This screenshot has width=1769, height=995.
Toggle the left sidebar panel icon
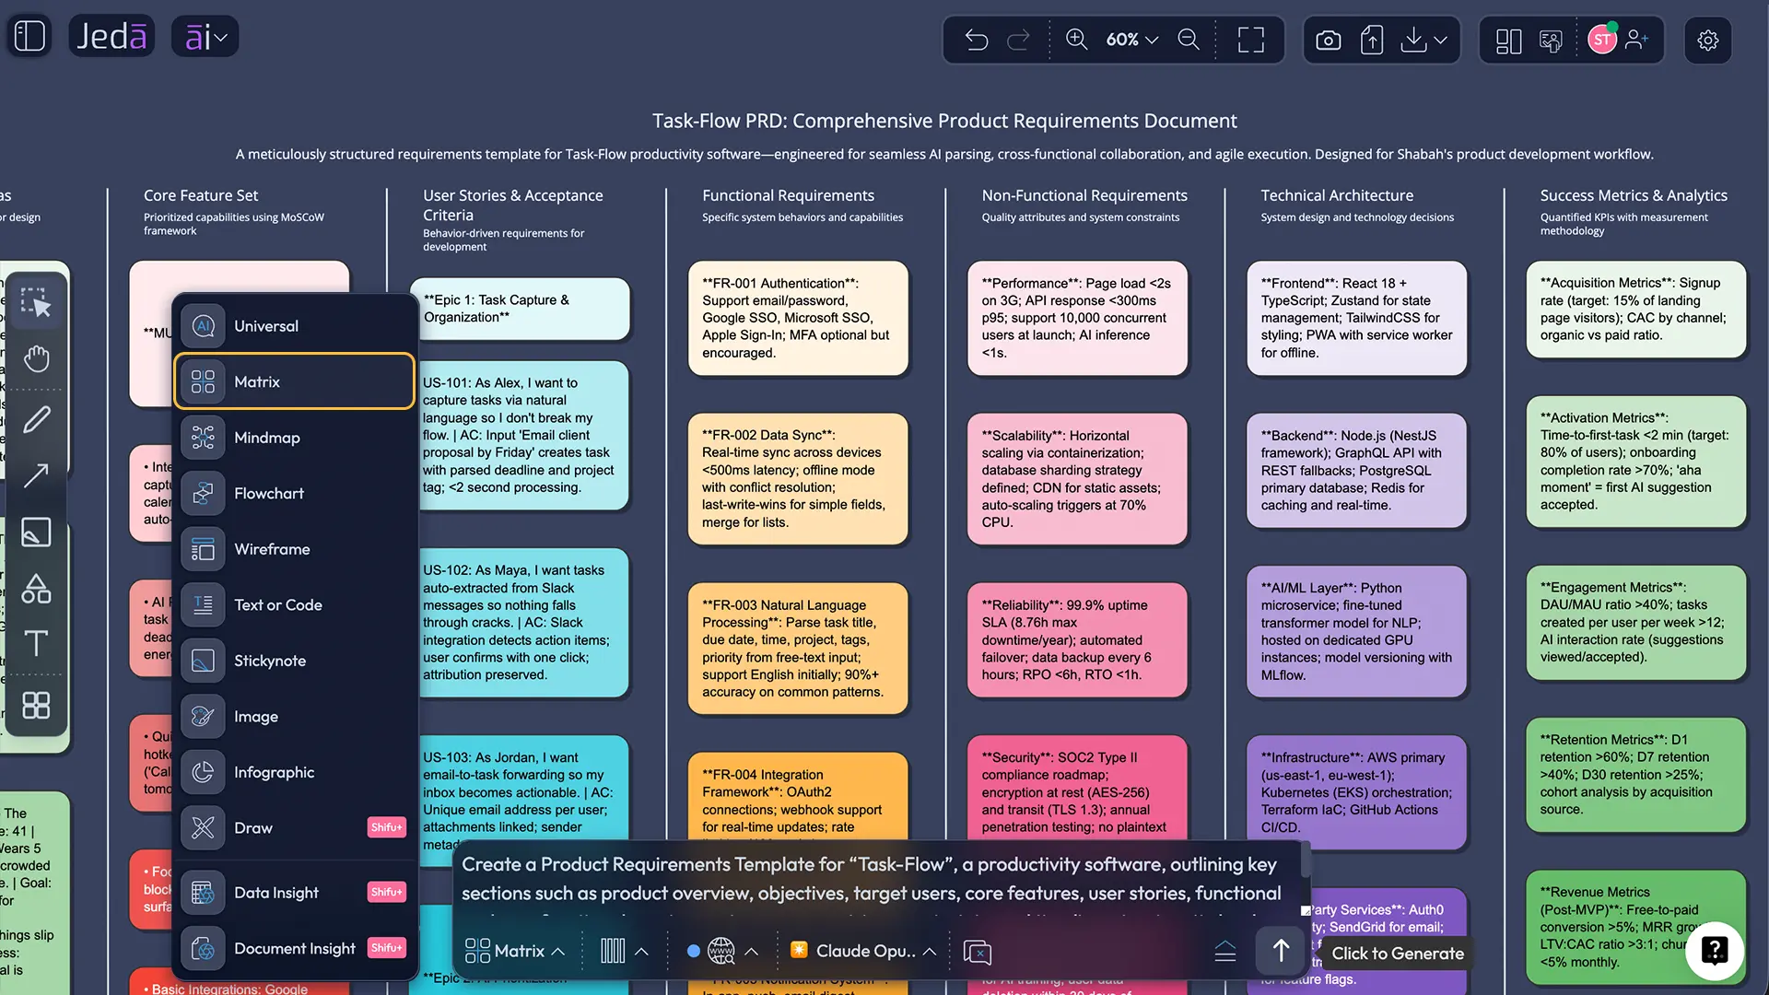coord(29,36)
